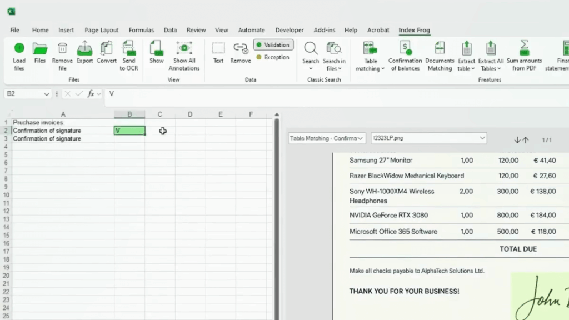569x320 pixels.
Task: Click the Convert icon
Action: (106, 48)
